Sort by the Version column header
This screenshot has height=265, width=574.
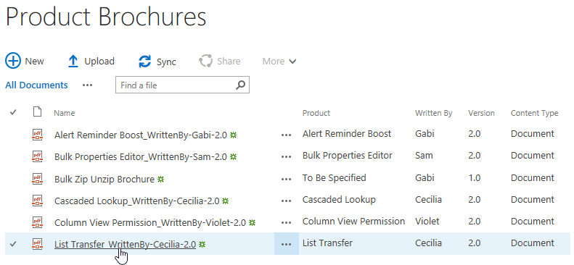click(x=481, y=113)
